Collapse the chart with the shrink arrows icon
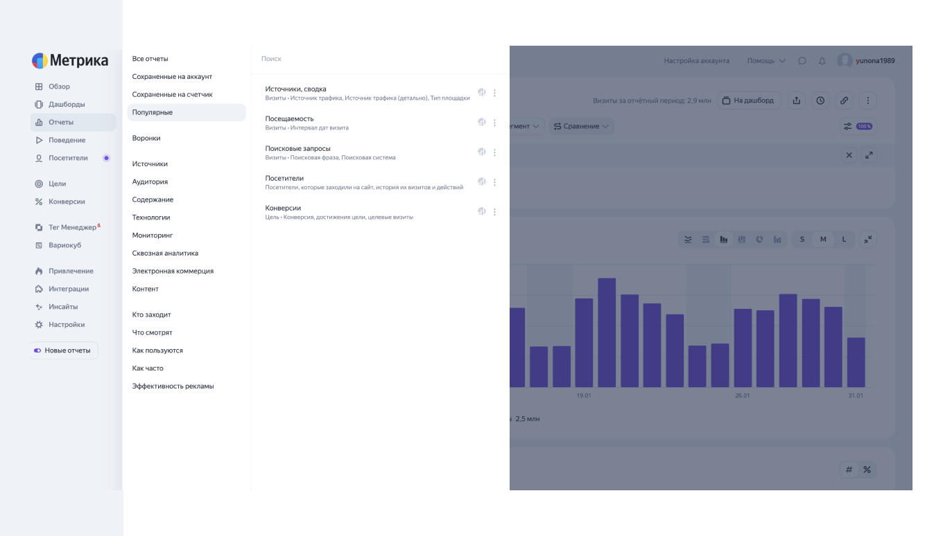 click(868, 239)
